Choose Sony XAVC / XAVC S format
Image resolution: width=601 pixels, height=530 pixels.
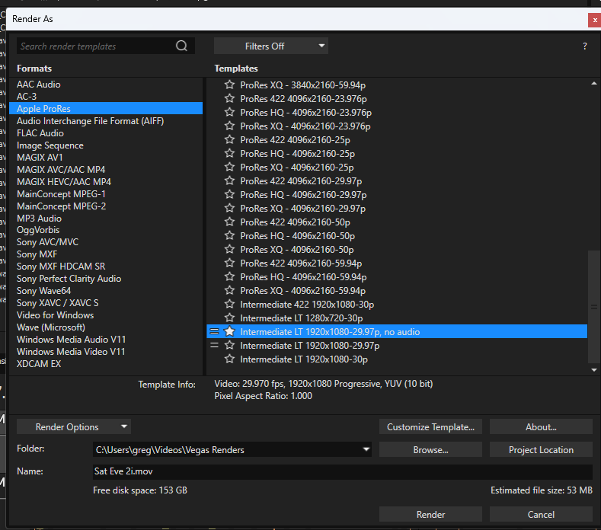coord(58,303)
